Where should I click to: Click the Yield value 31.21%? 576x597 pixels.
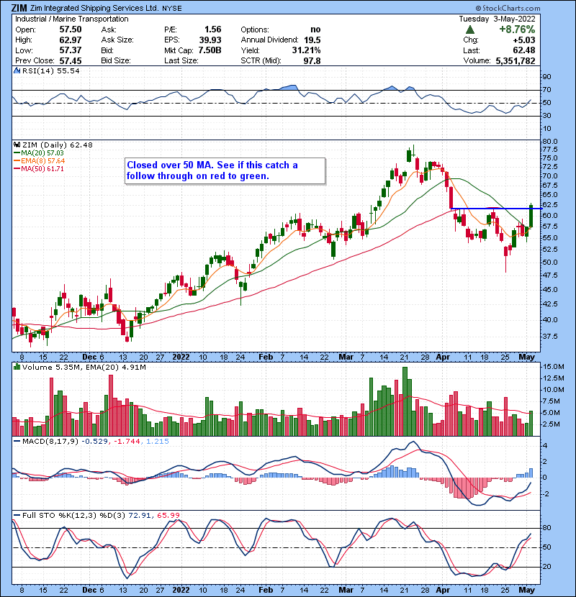[306, 50]
